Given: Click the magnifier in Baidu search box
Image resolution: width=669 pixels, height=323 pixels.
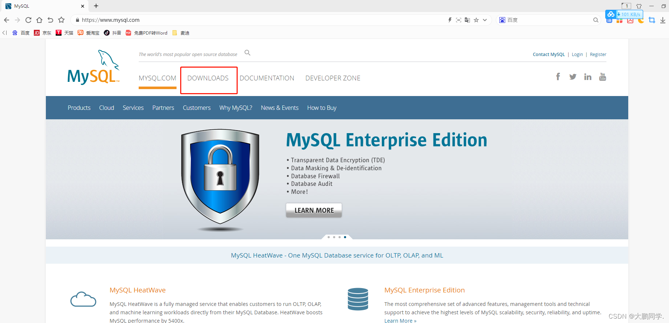Looking at the screenshot, I should click(596, 20).
